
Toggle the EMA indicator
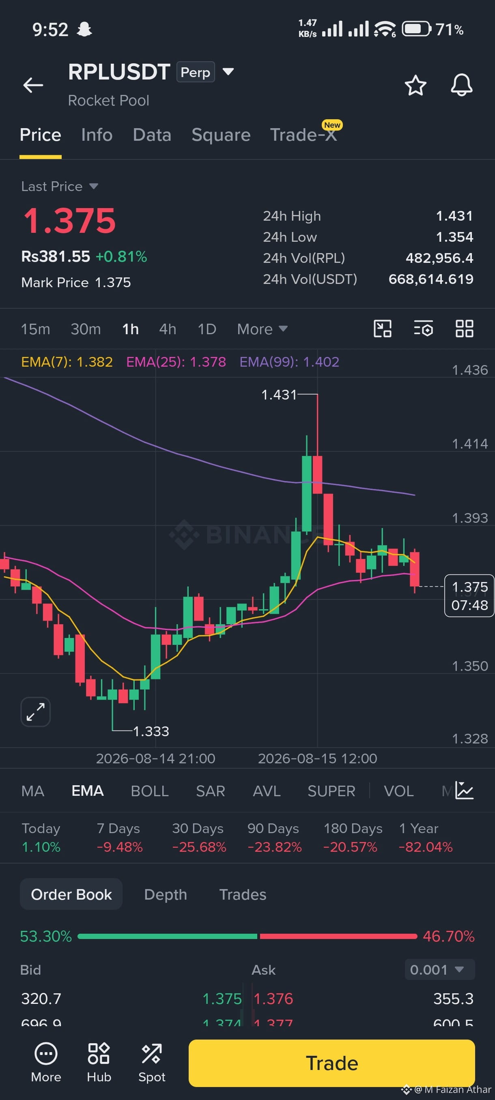pyautogui.click(x=88, y=791)
